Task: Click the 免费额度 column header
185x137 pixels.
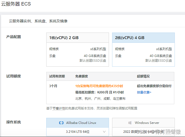Action: [82, 76]
